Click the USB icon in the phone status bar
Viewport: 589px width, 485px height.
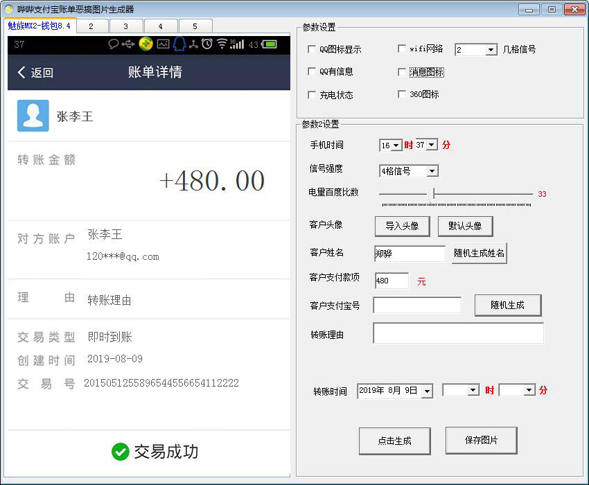(x=128, y=44)
